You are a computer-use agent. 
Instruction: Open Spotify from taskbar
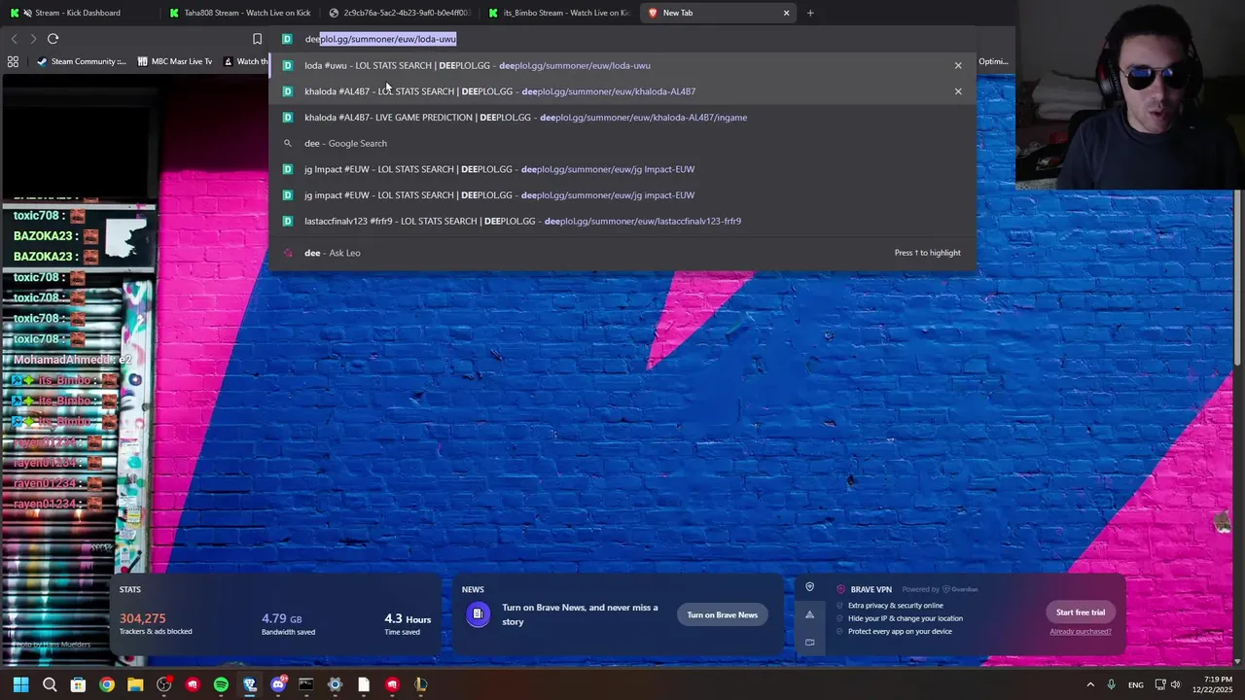221,684
